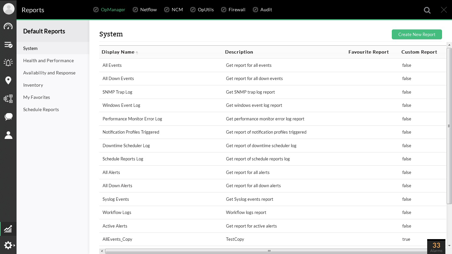Click the 33 Alarms counter badge
Image resolution: width=452 pixels, height=254 pixels.
[x=436, y=247]
